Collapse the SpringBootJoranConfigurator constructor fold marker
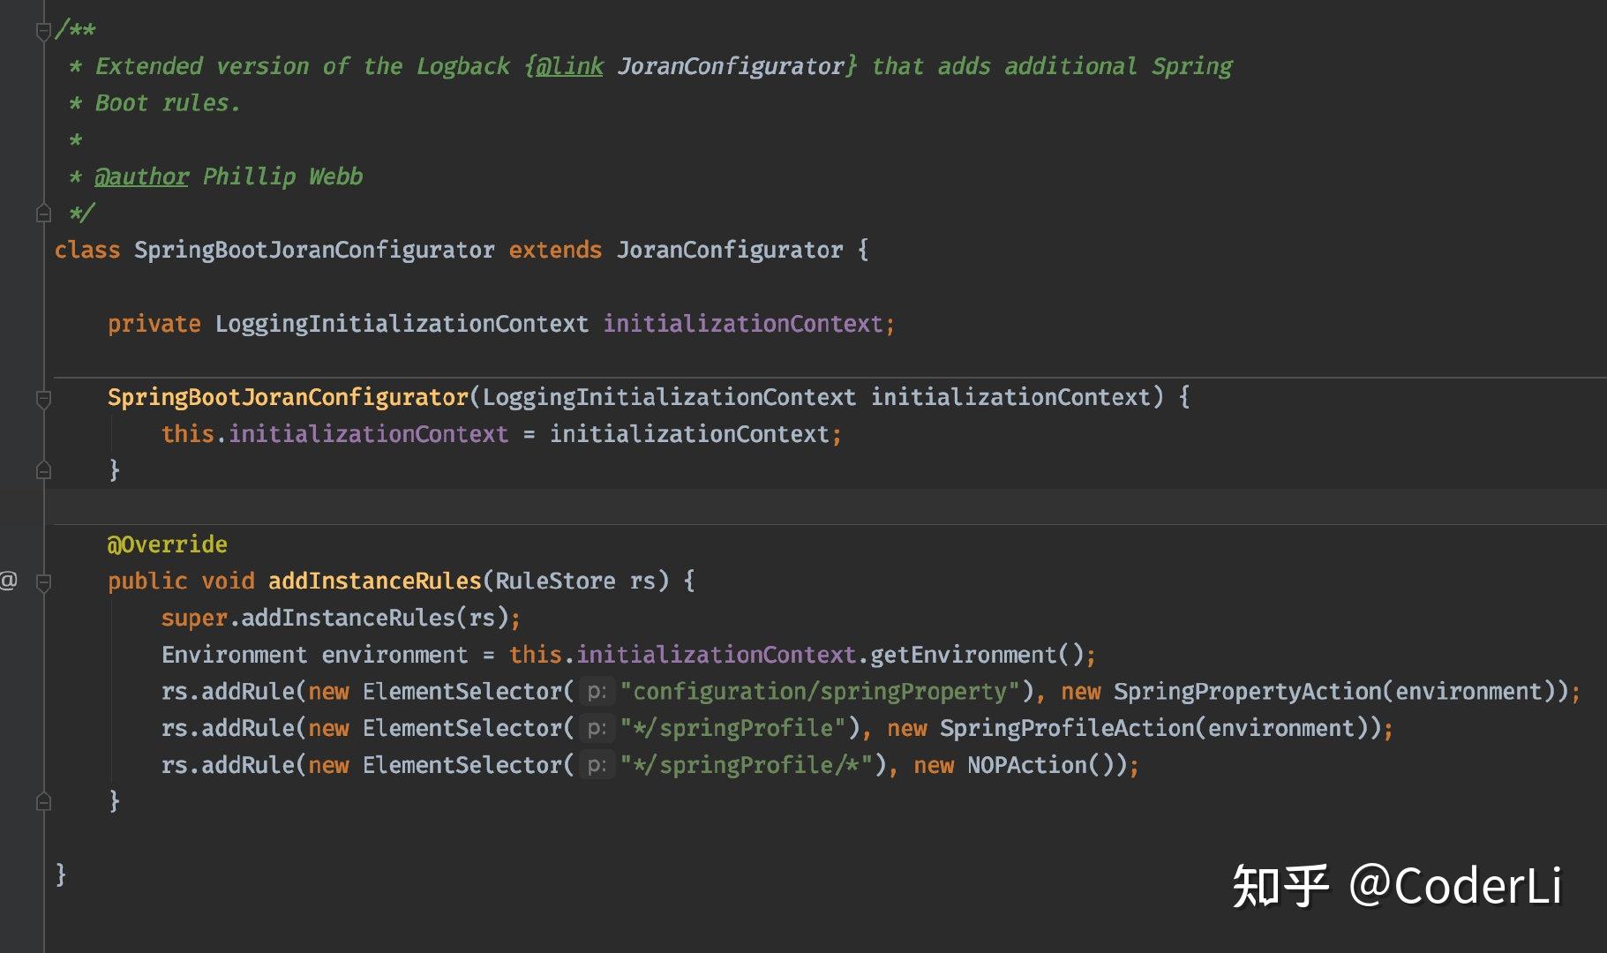This screenshot has height=953, width=1607. pos(42,399)
